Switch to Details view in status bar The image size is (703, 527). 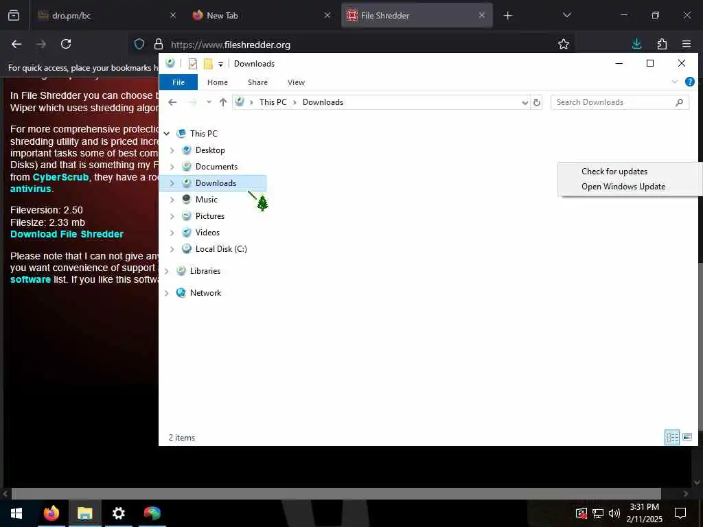pyautogui.click(x=671, y=437)
